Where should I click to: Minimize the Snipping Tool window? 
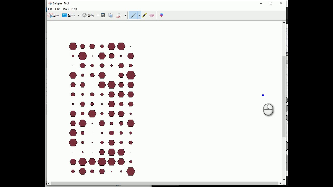261,3
